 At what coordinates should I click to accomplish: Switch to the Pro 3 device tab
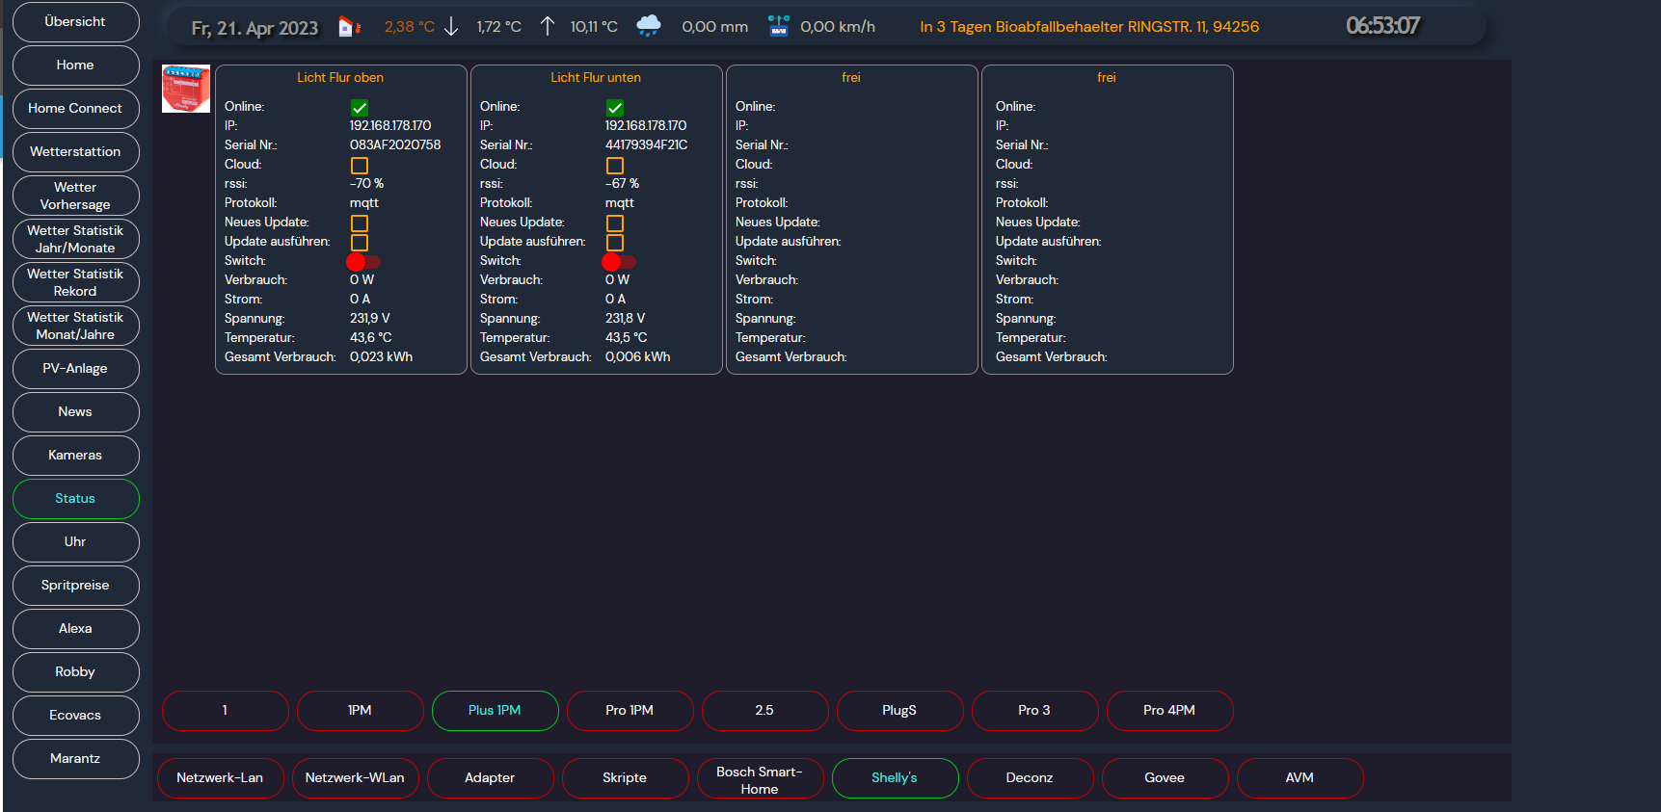[x=1034, y=710]
